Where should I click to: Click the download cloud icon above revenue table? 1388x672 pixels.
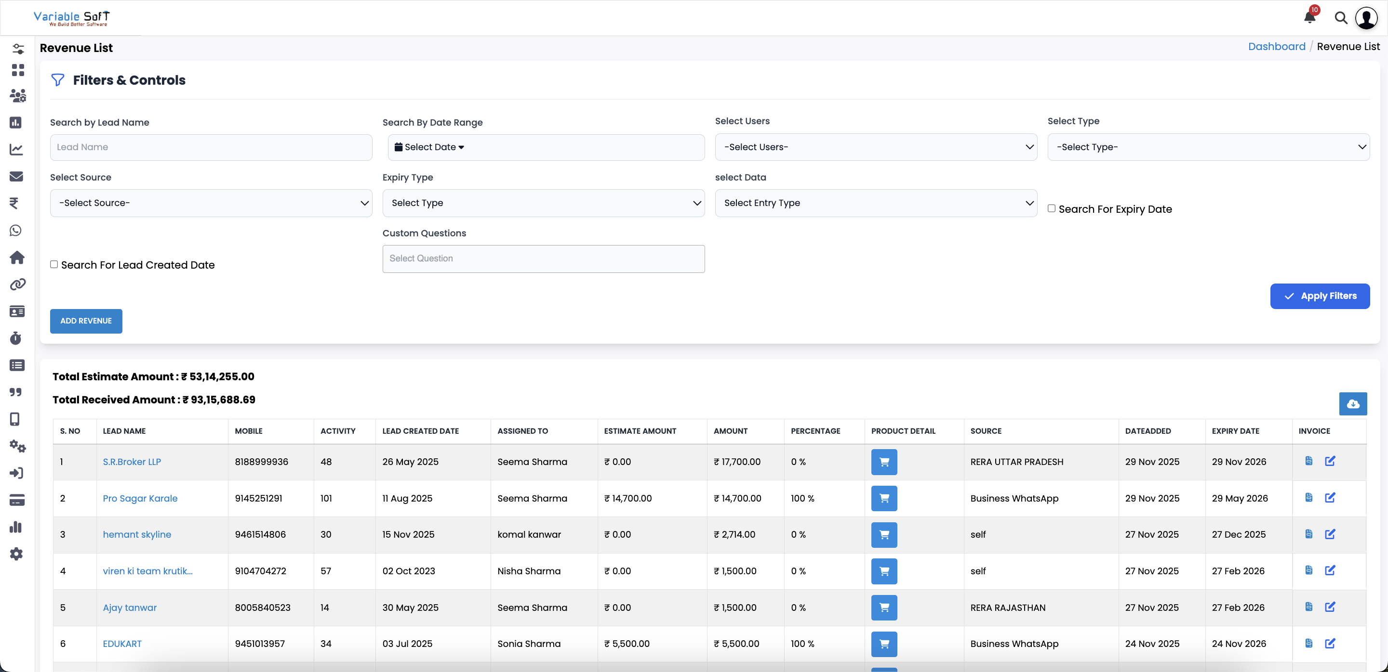(x=1353, y=403)
